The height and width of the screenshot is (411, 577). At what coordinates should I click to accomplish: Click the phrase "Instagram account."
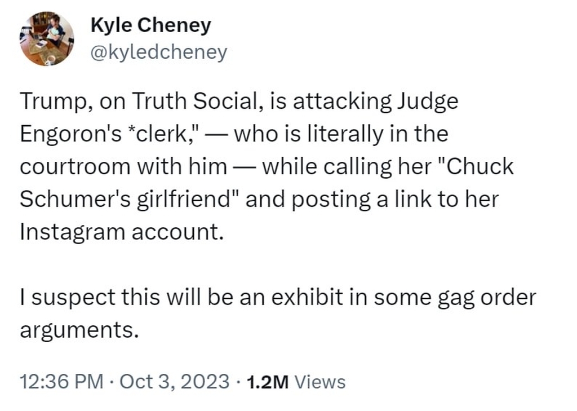pyautogui.click(x=122, y=232)
